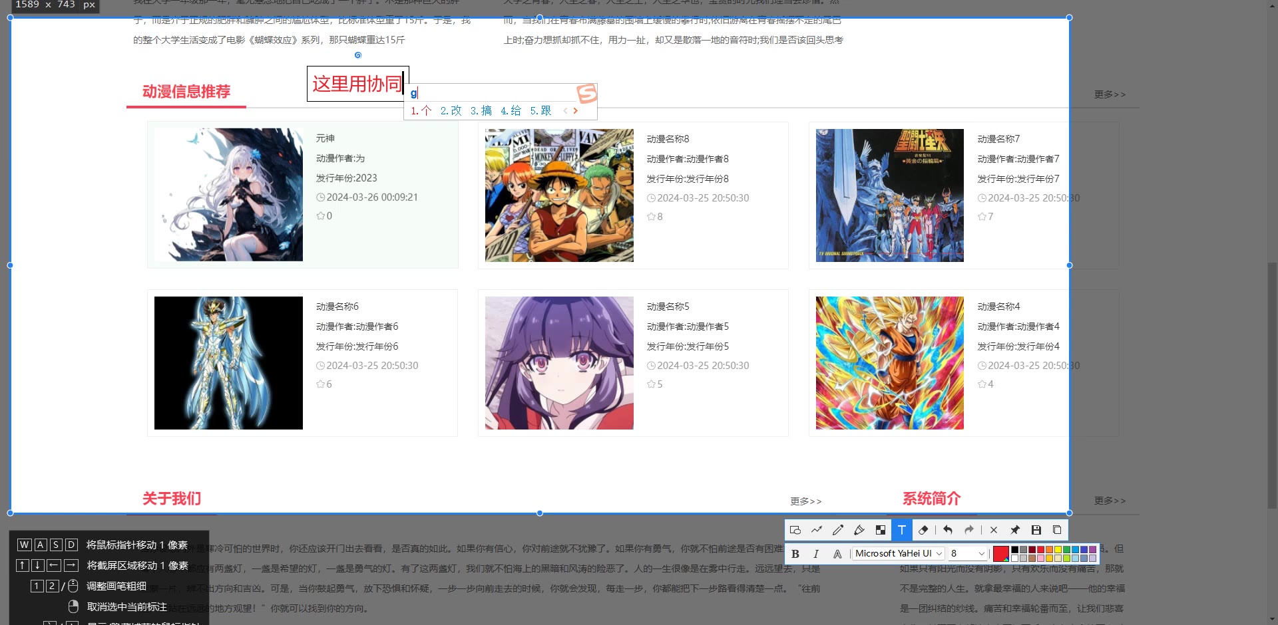Select the 关于我们 section heading
This screenshot has height=625, width=1278.
(x=172, y=499)
